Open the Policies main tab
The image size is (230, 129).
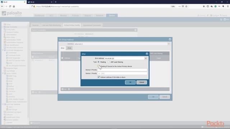click(x=75, y=15)
